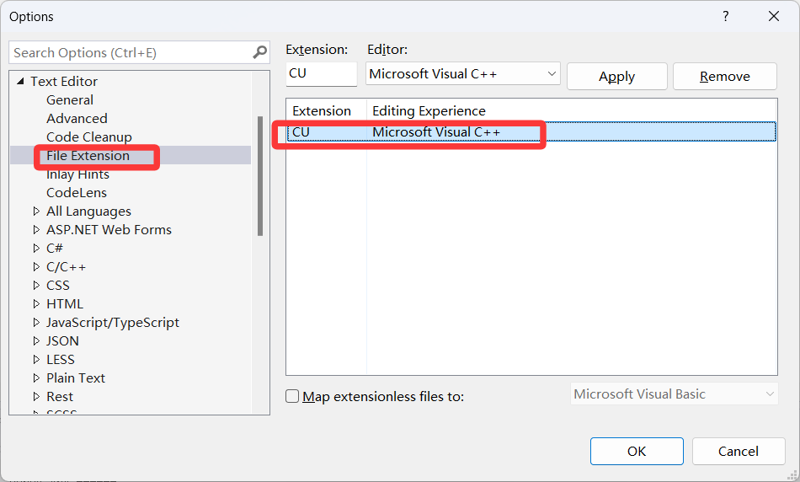Viewport: 800px width, 482px height.
Task: Select the CU cell in the extension list
Action: (301, 131)
